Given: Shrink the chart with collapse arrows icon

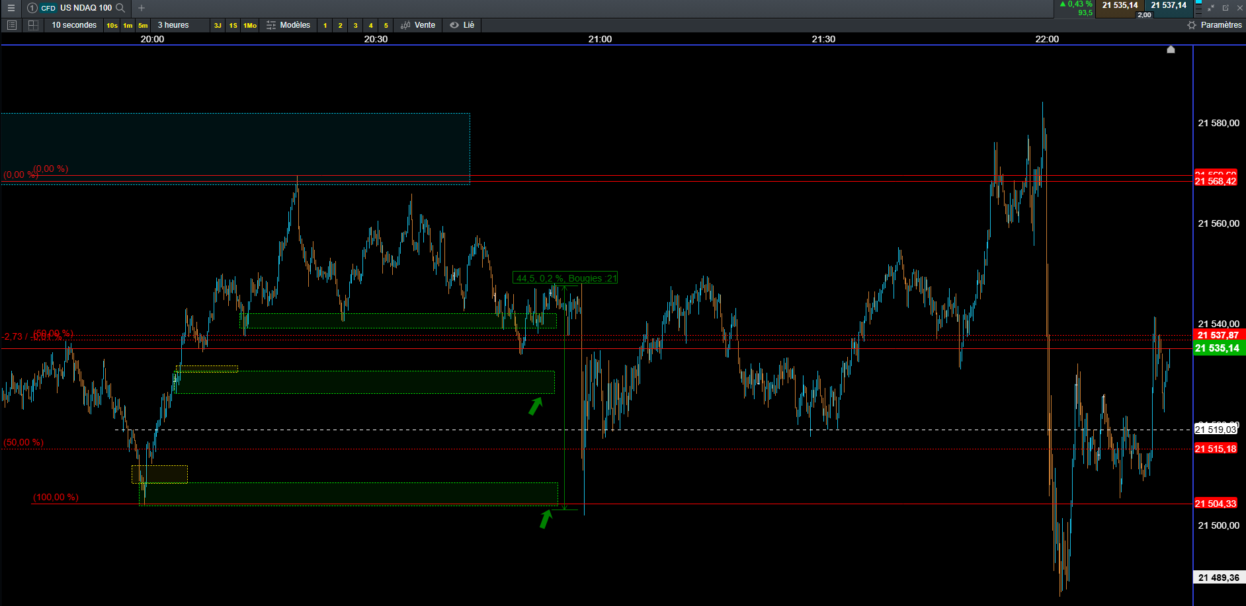Looking at the screenshot, I should point(1211,8).
